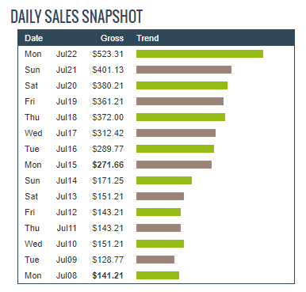Click the Date column header

coord(33,38)
